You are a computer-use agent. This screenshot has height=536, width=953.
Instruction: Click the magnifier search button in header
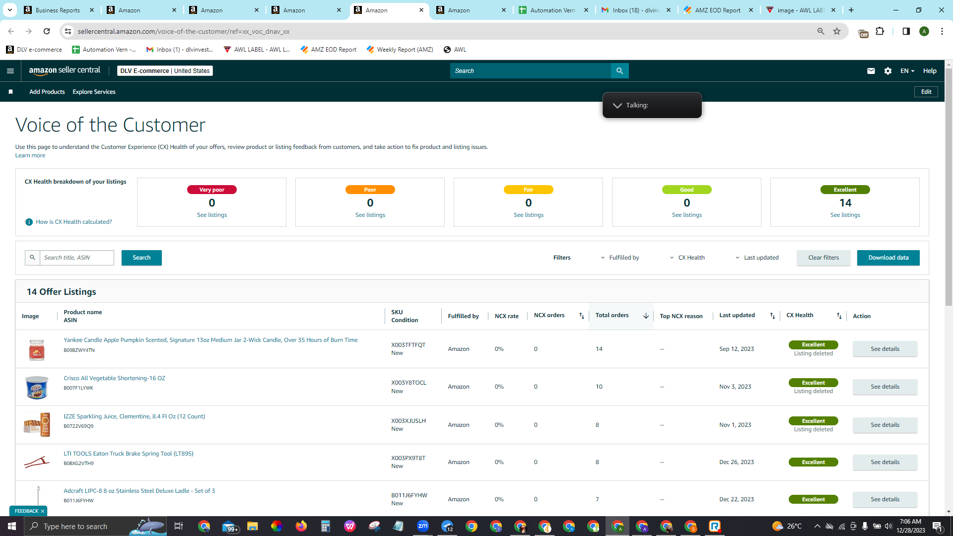tap(619, 71)
